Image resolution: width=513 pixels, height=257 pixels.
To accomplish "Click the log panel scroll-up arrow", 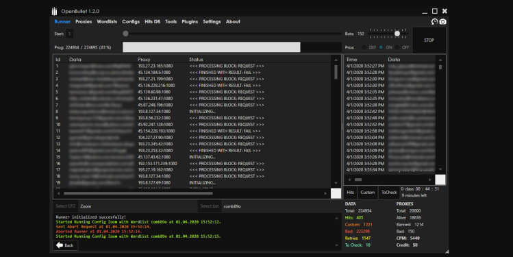I will pos(337,218).
